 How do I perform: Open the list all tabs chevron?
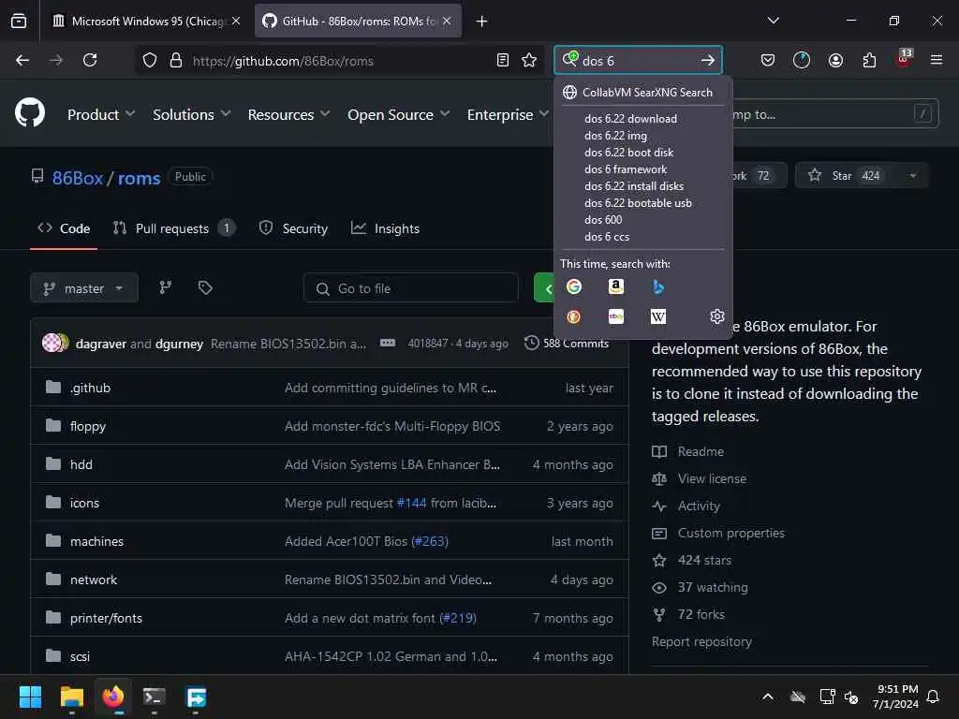773,21
